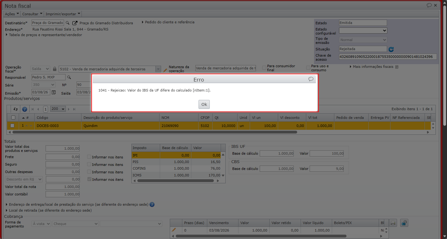The width and height of the screenshot is (447, 239).
Task: Search Responsável with the magnifier icon
Action: [x=69, y=77]
